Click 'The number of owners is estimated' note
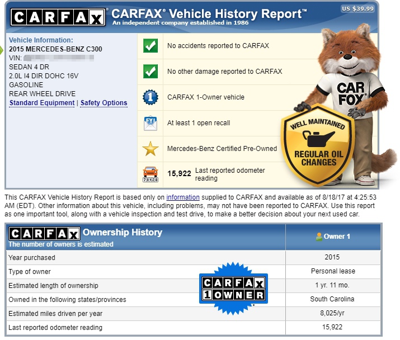 pos(61,244)
